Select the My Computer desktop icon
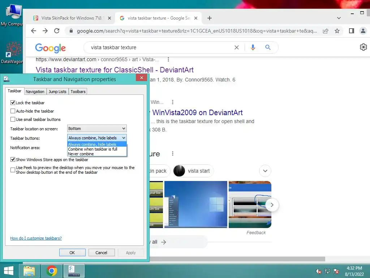The width and height of the screenshot is (370, 278). (12, 15)
